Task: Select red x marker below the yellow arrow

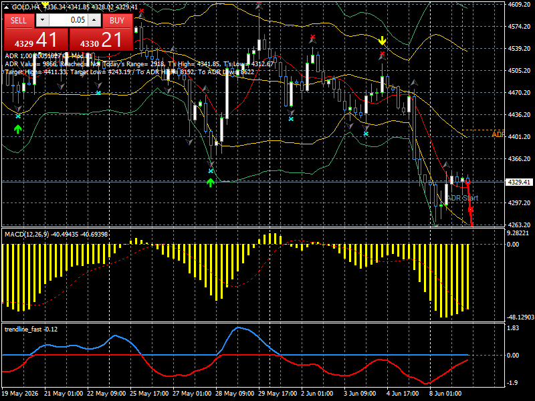Action: [x=382, y=54]
